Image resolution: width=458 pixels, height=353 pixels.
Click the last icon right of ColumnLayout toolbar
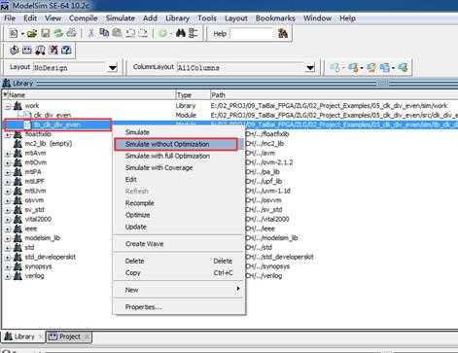(403, 67)
